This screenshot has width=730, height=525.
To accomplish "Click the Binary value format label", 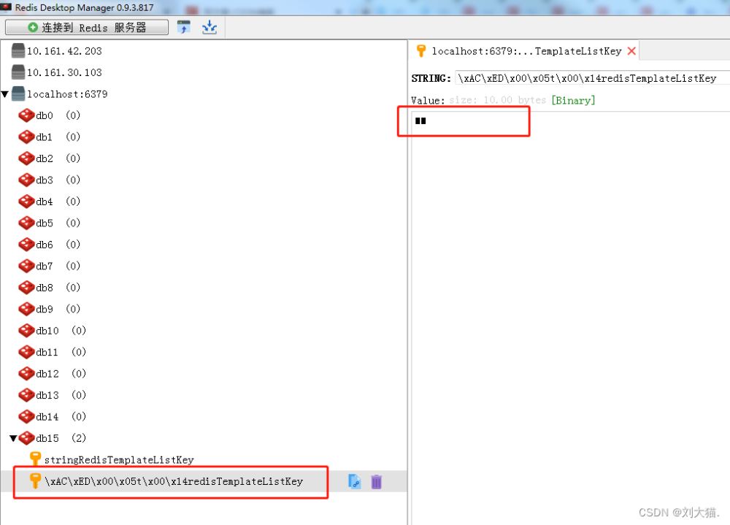I will (x=573, y=100).
